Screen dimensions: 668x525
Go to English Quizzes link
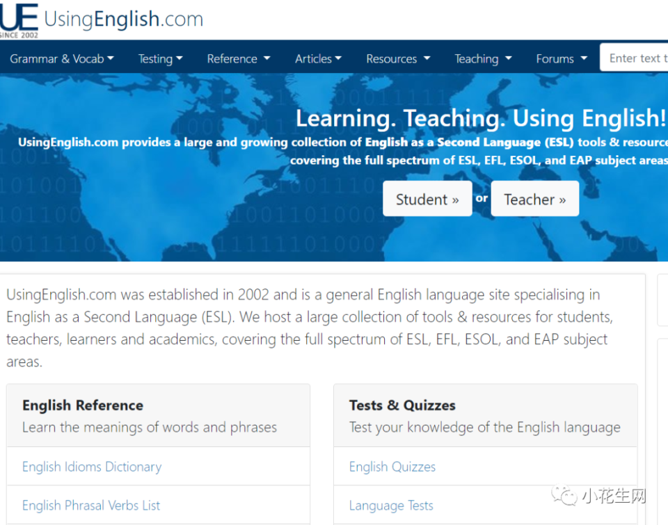(x=392, y=467)
